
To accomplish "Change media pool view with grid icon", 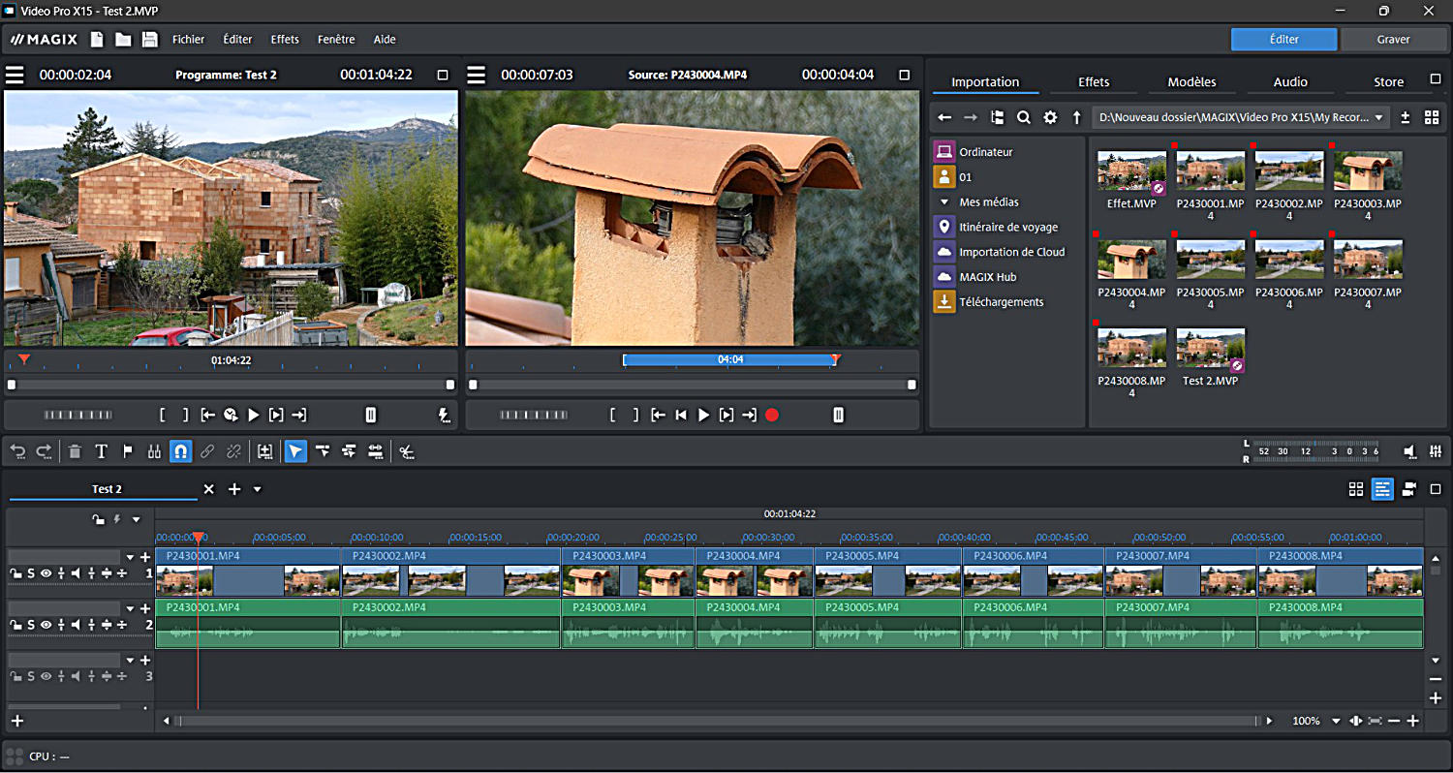I will pyautogui.click(x=1432, y=117).
